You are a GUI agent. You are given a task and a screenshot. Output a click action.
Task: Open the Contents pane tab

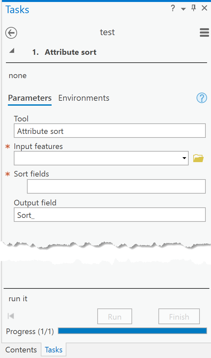point(21,350)
